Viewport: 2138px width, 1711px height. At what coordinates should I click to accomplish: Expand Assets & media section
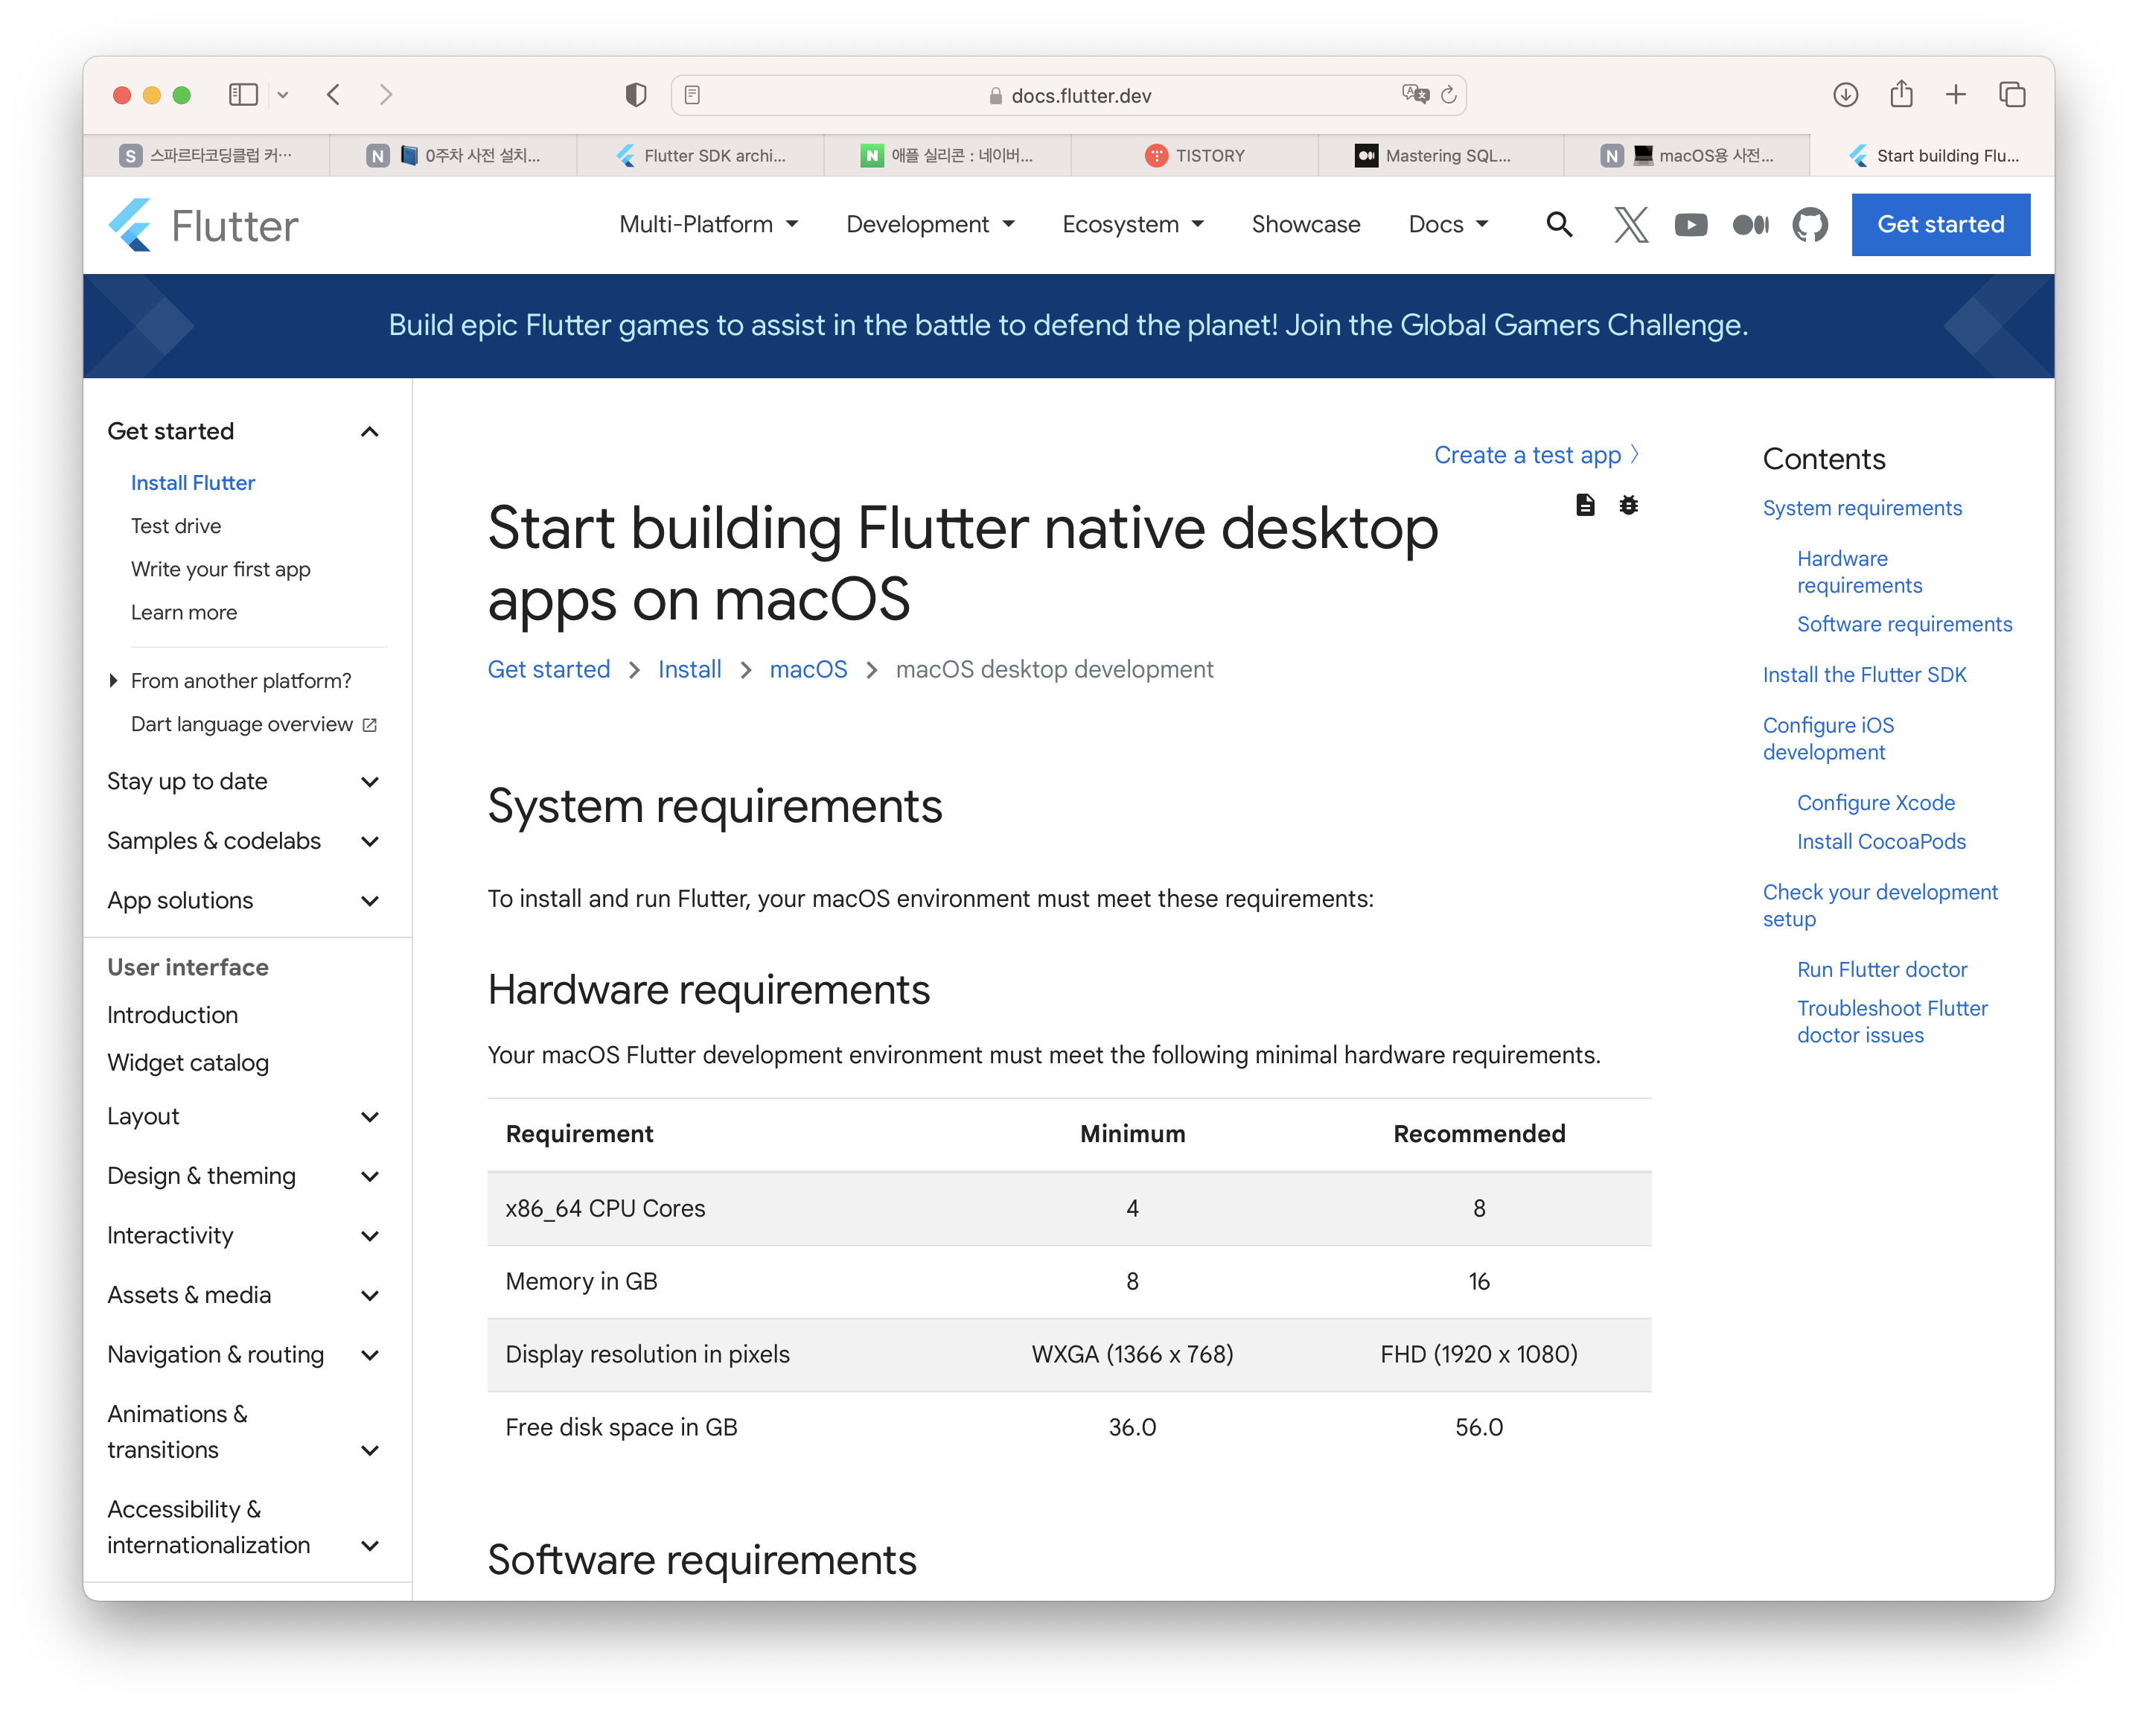(370, 1296)
